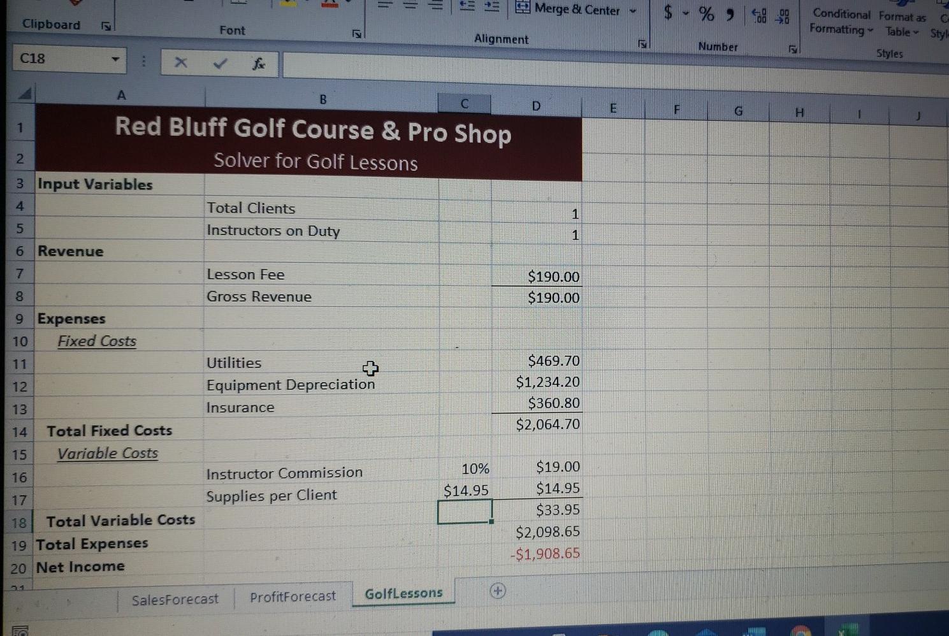The width and height of the screenshot is (949, 636).
Task: Open the Name Box dropdown
Action: pos(115,59)
